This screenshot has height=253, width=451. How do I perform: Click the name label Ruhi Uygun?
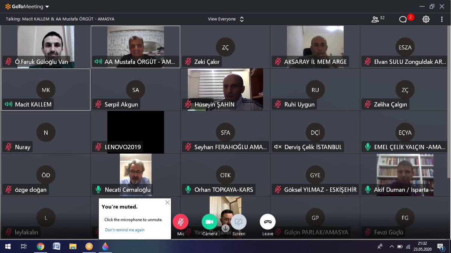(x=299, y=105)
